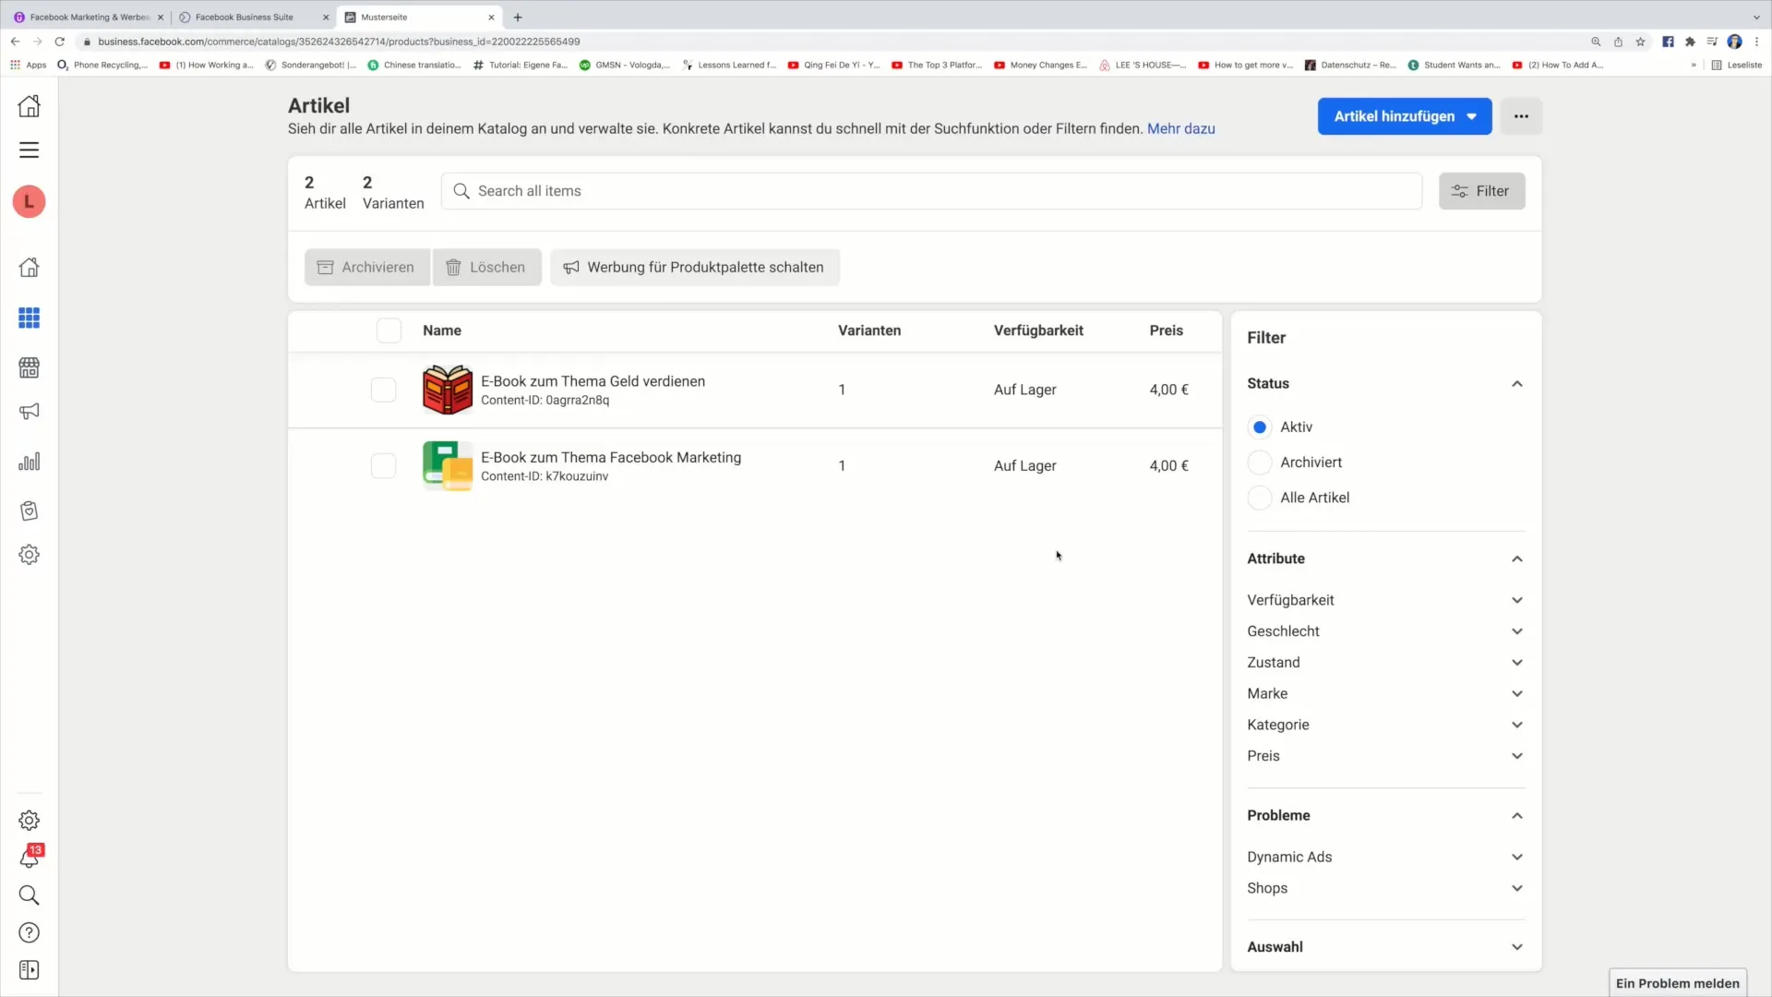This screenshot has width=1772, height=997.
Task: Open the bottom settings gear in sidebar
Action: pyautogui.click(x=29, y=821)
